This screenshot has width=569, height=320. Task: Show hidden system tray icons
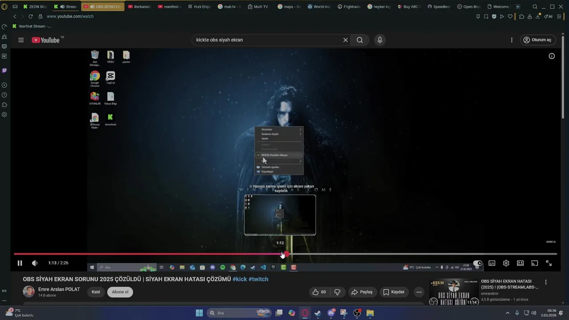508,313
